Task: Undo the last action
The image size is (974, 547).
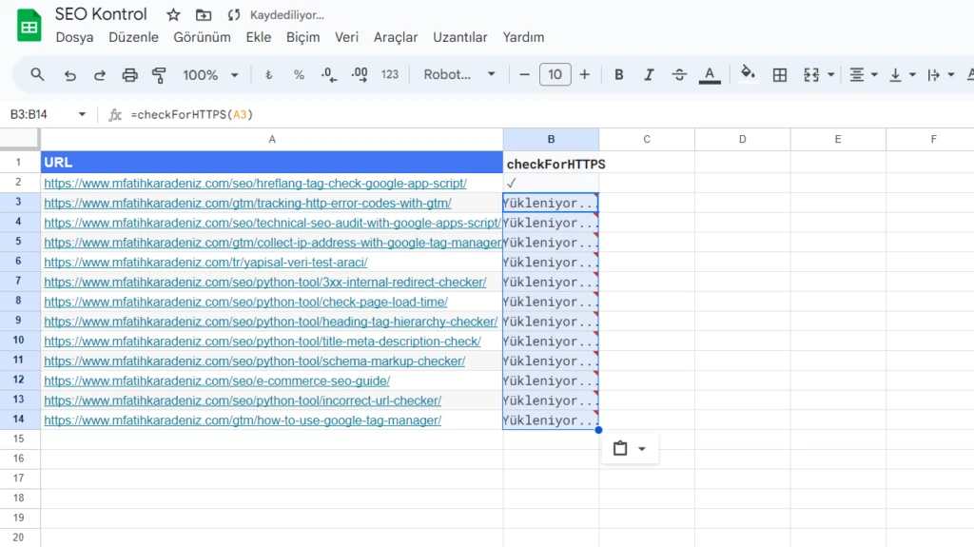Action: click(x=69, y=74)
